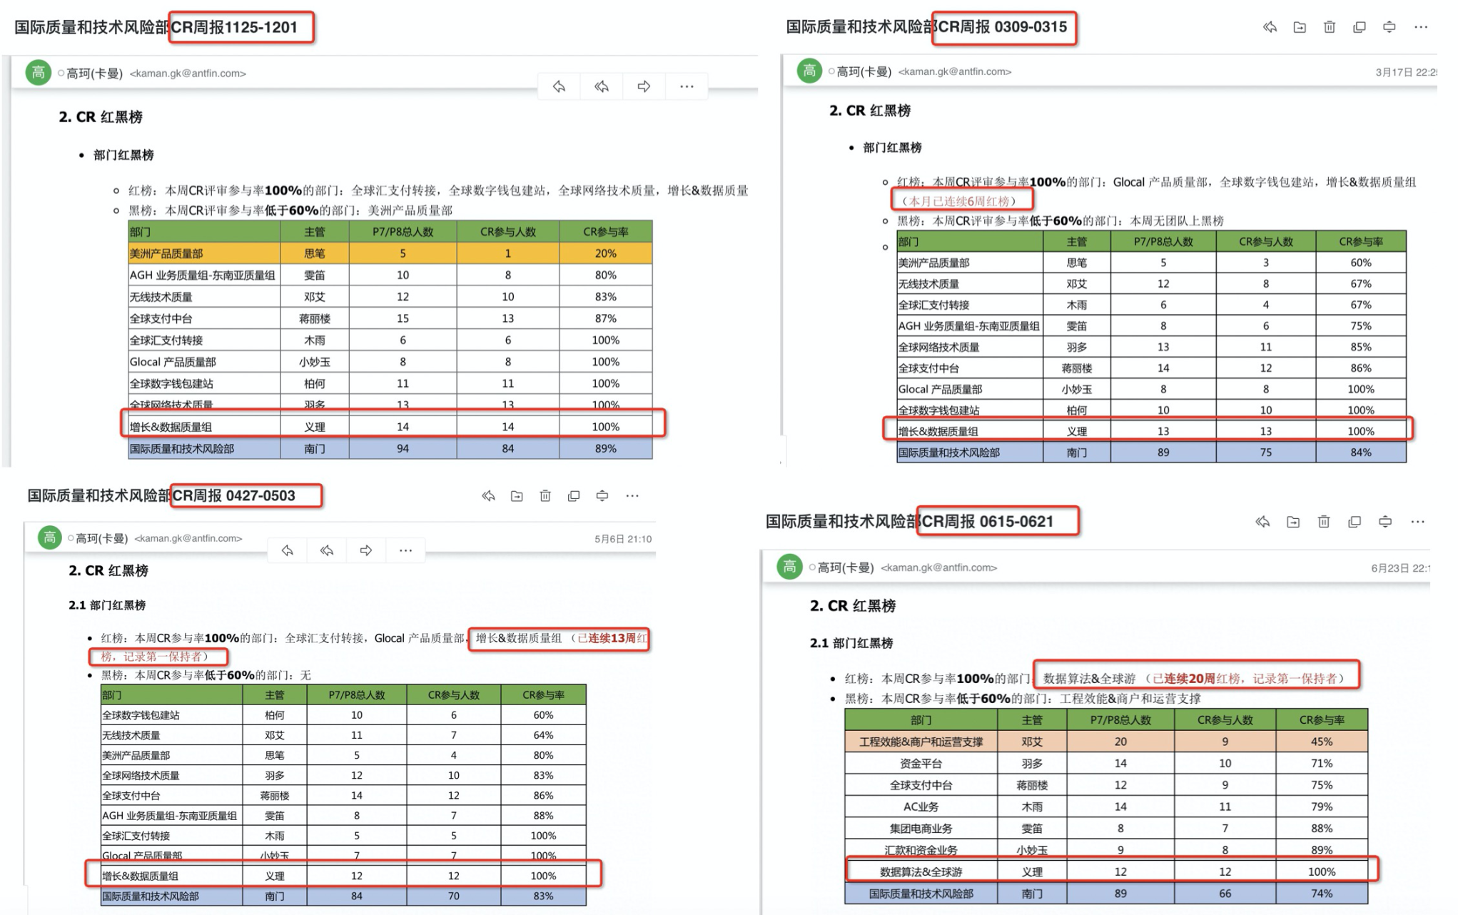Click Forward arrow in the 1125-1201 email toolbar
This screenshot has height=915, width=1458.
tap(644, 86)
